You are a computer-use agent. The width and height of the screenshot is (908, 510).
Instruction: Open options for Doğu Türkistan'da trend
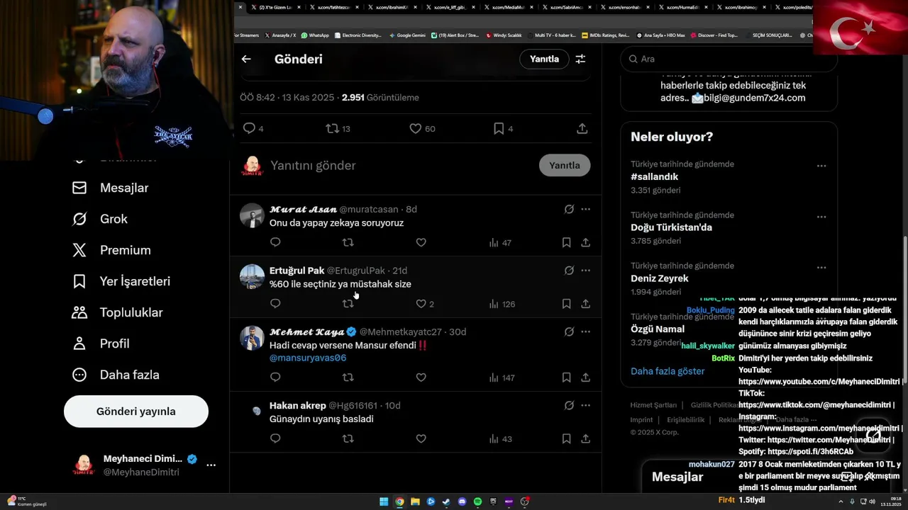click(x=821, y=217)
